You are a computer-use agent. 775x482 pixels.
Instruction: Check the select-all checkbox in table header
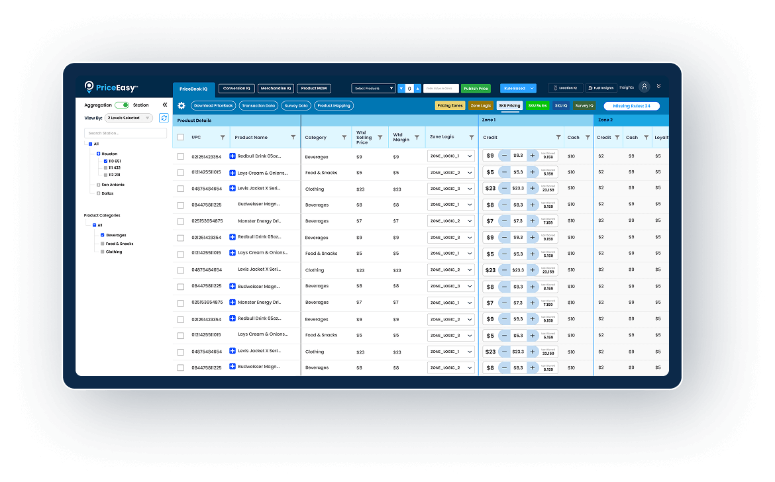[x=181, y=138]
